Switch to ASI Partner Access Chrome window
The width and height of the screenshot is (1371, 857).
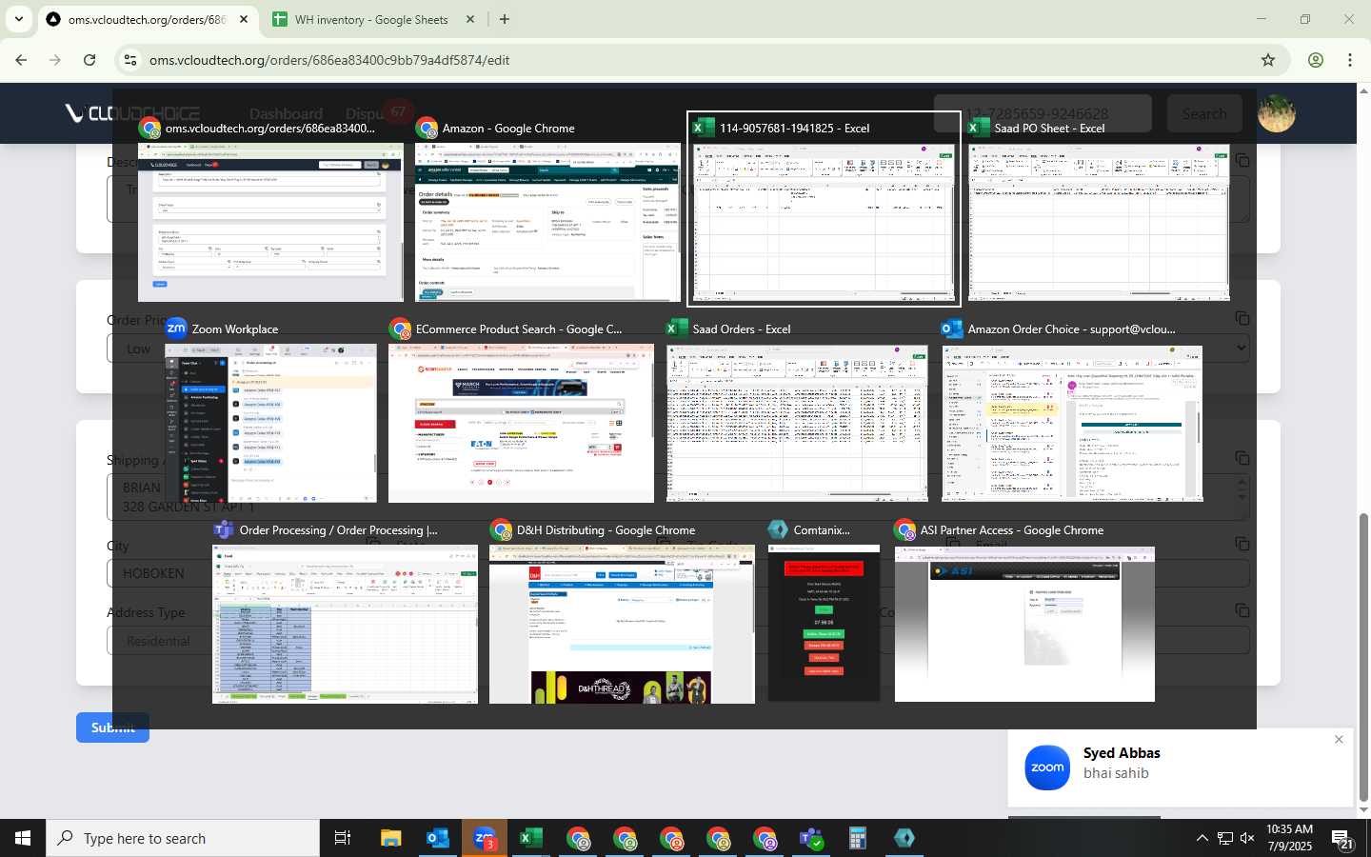tap(1024, 625)
